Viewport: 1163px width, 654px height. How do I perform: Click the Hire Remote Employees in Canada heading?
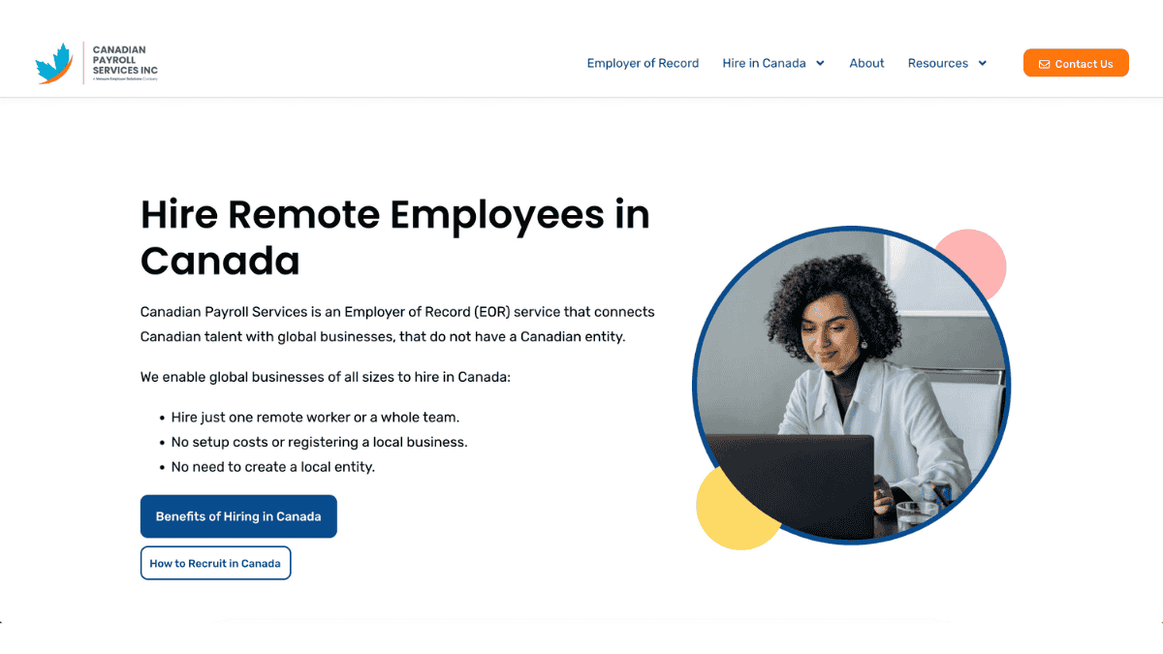click(394, 237)
